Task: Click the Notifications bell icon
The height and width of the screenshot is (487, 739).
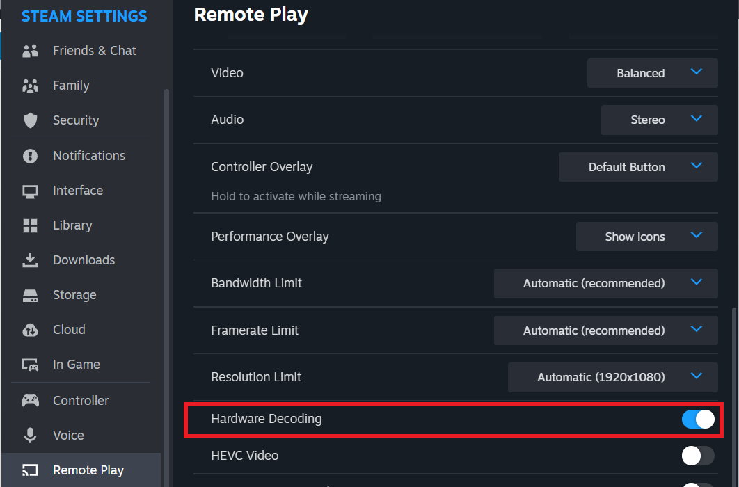Action: [x=31, y=155]
